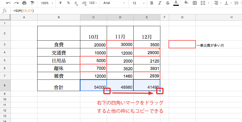Click the Undo arrow icon

click(8, 3)
